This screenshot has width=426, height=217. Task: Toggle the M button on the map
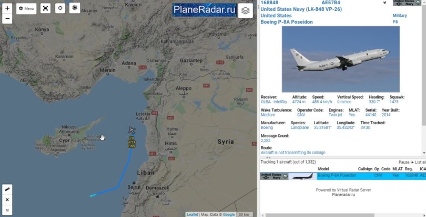pos(7,210)
